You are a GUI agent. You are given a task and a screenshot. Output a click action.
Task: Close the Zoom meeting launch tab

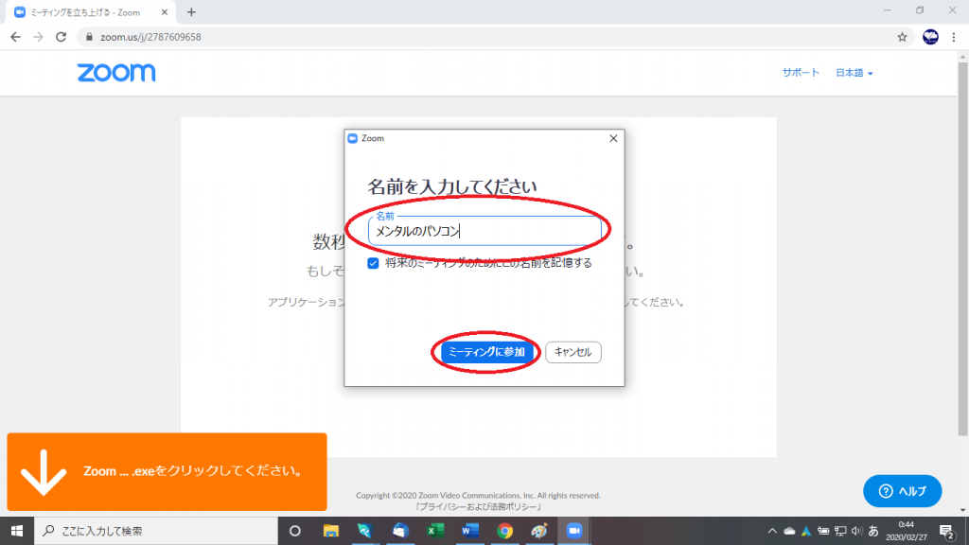[x=165, y=11]
